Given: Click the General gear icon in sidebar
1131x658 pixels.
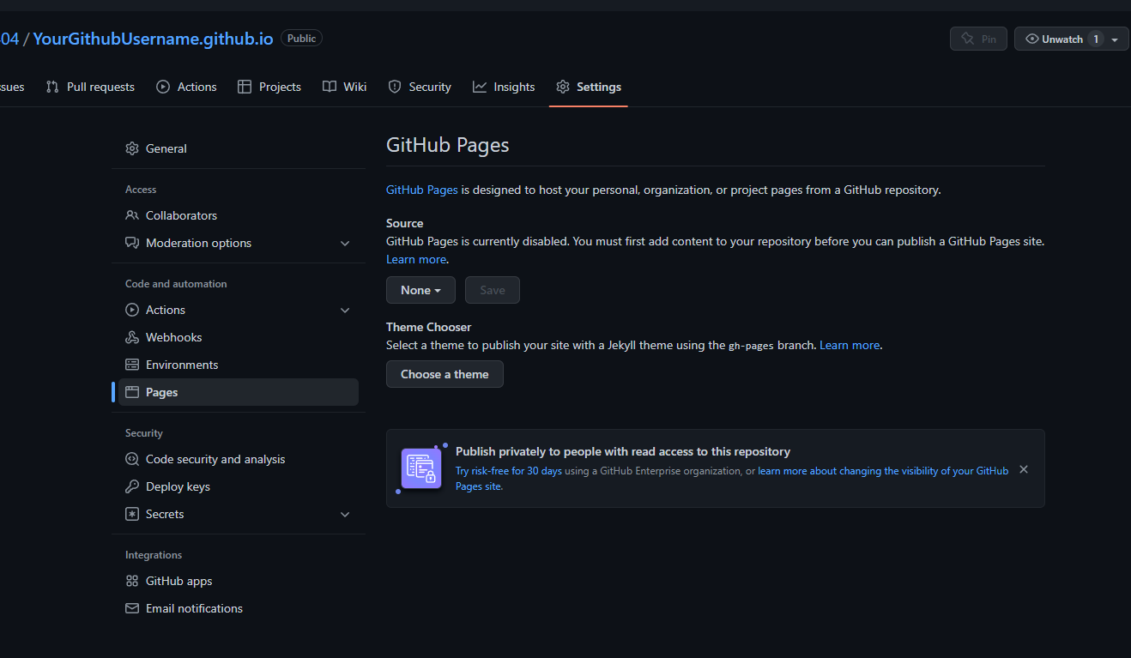Looking at the screenshot, I should click(x=132, y=148).
